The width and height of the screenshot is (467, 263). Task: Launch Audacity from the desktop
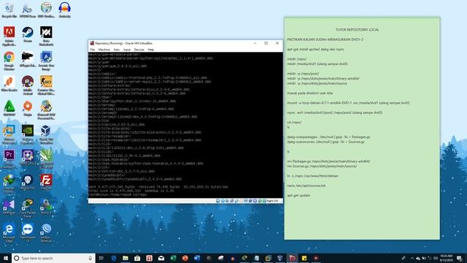(x=65, y=9)
